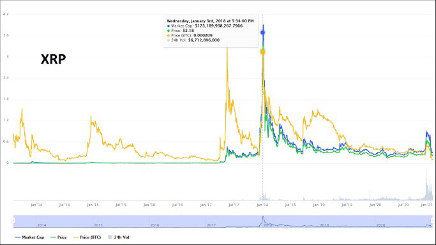Image resolution: width=436 pixels, height=245 pixels.
Task: Click the 0.6 y-axis label
Action: 6,142
